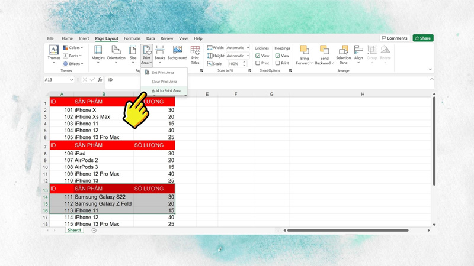474x266 pixels.
Task: Open the Themes gallery
Action: click(54, 54)
